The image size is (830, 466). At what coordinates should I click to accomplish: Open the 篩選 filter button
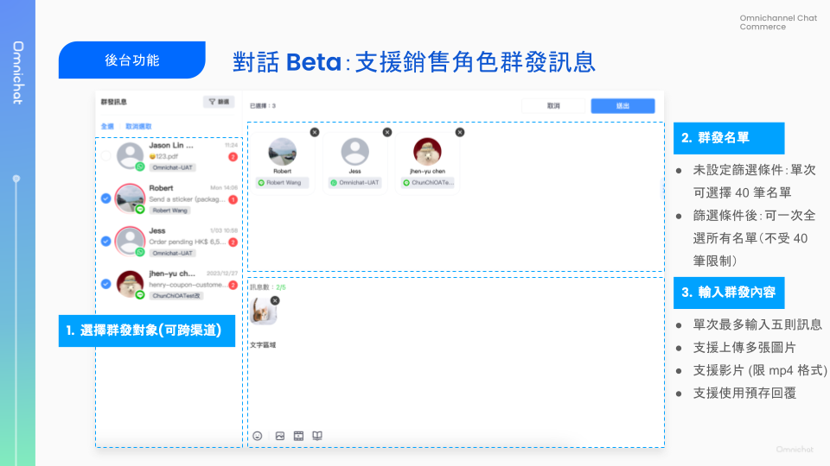[x=218, y=102]
